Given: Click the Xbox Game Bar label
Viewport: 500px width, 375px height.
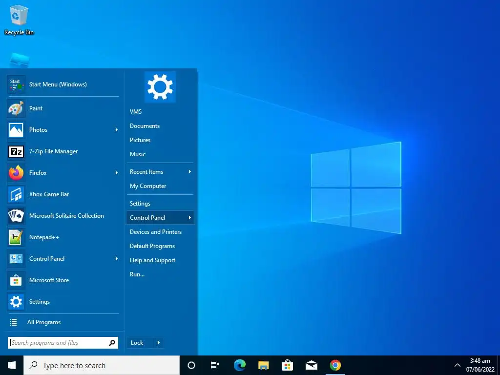Looking at the screenshot, I should pyautogui.click(x=49, y=194).
